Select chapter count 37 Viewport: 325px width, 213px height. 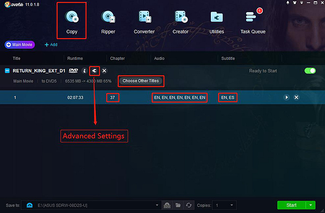coord(112,97)
